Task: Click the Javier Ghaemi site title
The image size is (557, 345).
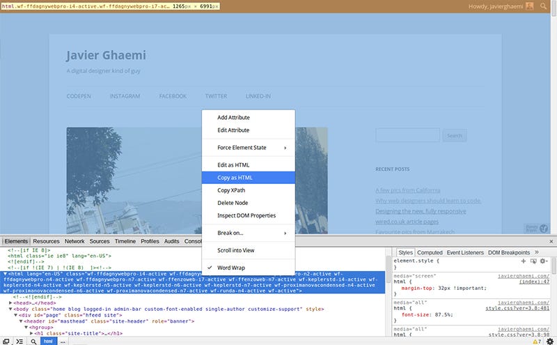Action: pos(106,56)
